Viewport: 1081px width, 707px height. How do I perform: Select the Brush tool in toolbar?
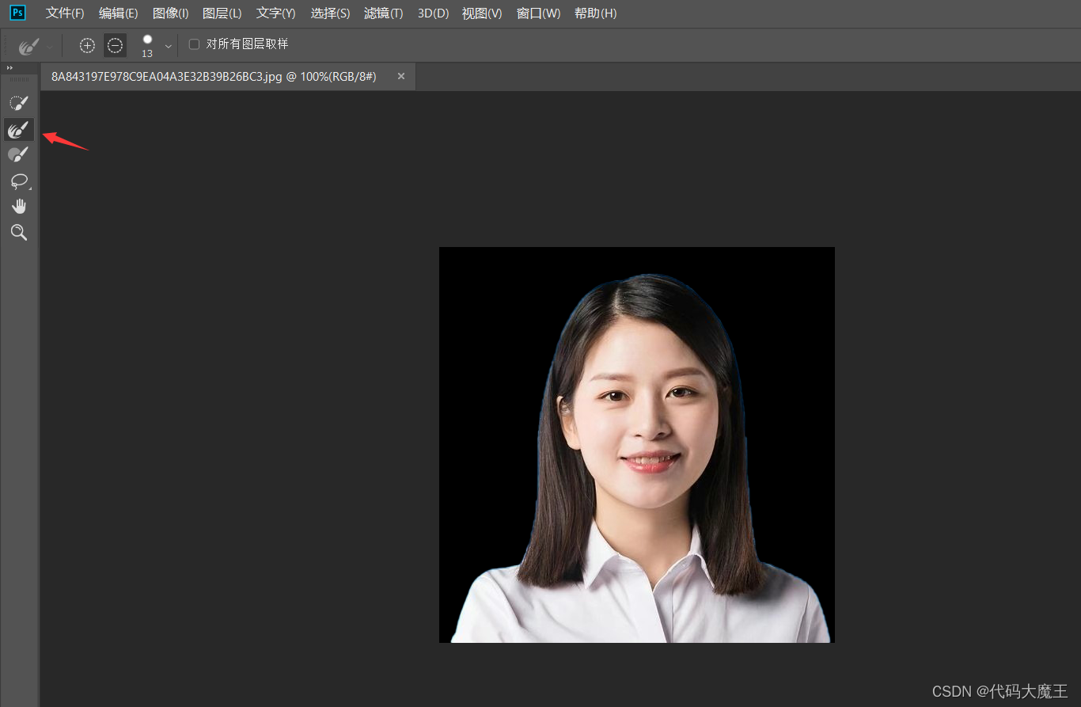coord(19,154)
